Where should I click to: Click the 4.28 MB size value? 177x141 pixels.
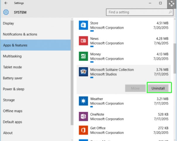162,39
